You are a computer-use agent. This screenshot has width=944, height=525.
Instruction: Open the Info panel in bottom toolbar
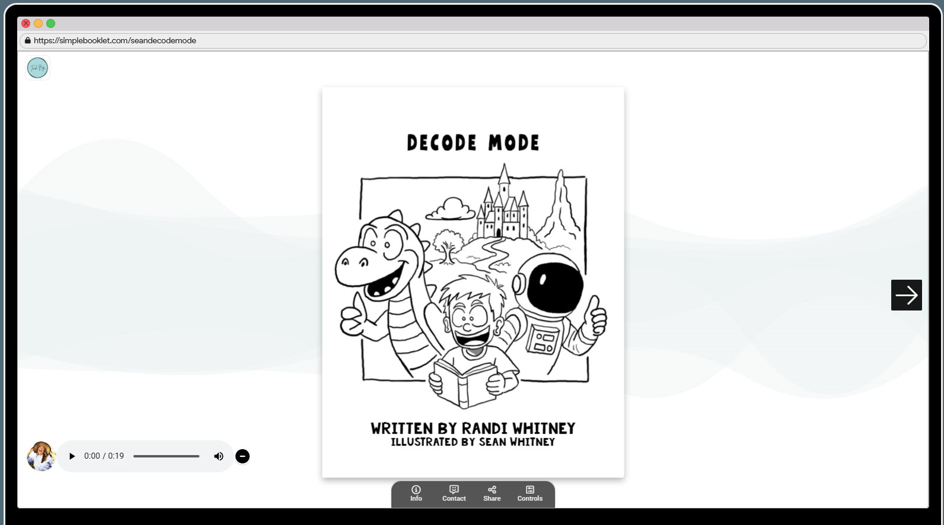416,493
